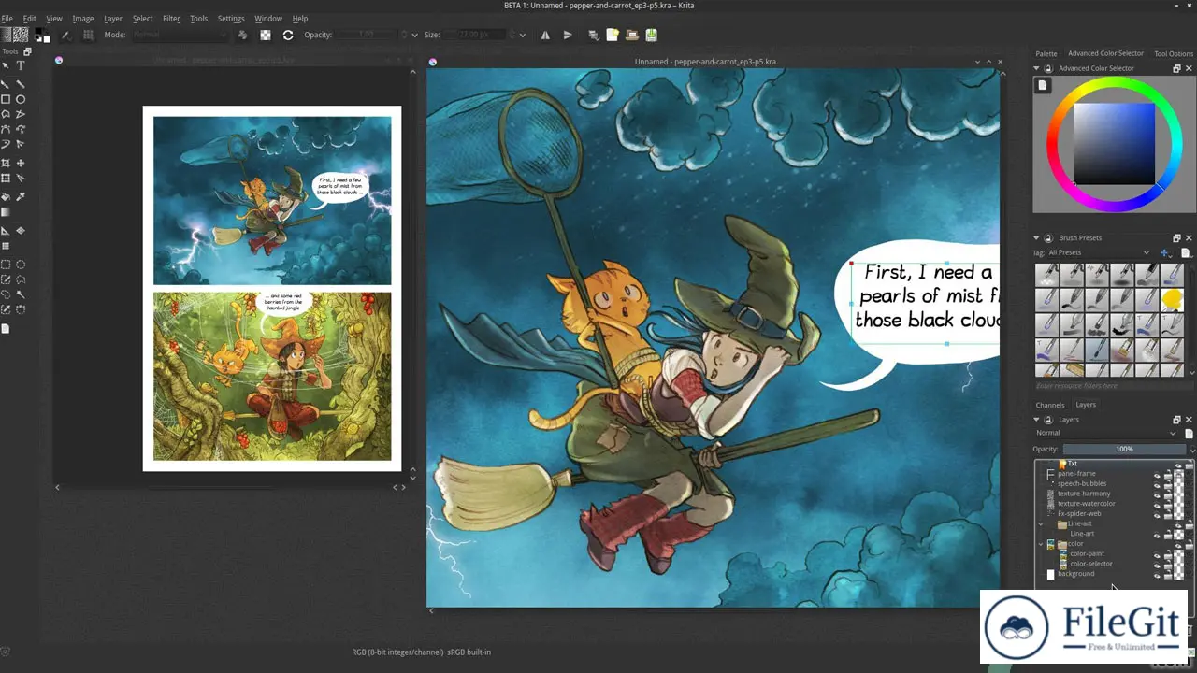Click the save document toolbar icon
1197x673 pixels.
651,35
